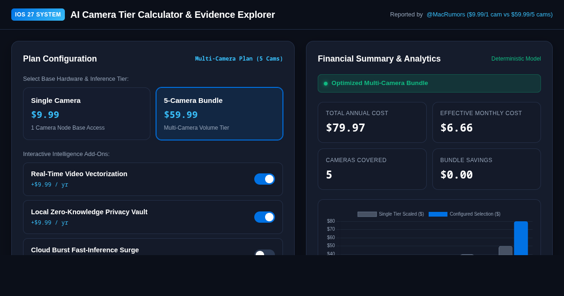The width and height of the screenshot is (564, 296).
Task: Click Financial Summary & Analytics heading
Action: [379, 59]
